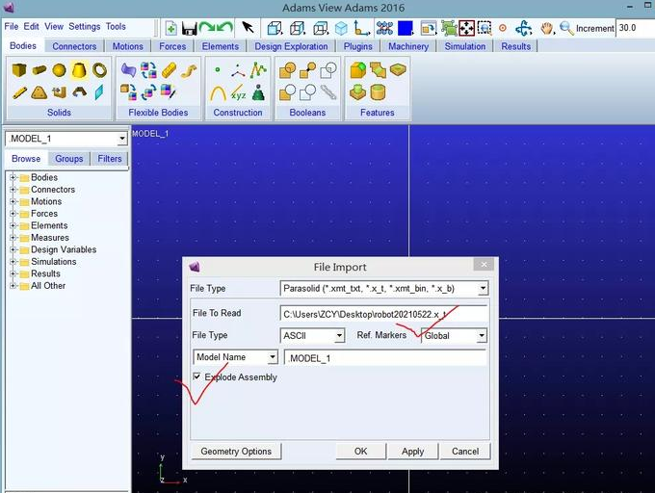The height and width of the screenshot is (493, 655).
Task: Switch to the Groups browser tab
Action: pos(69,159)
